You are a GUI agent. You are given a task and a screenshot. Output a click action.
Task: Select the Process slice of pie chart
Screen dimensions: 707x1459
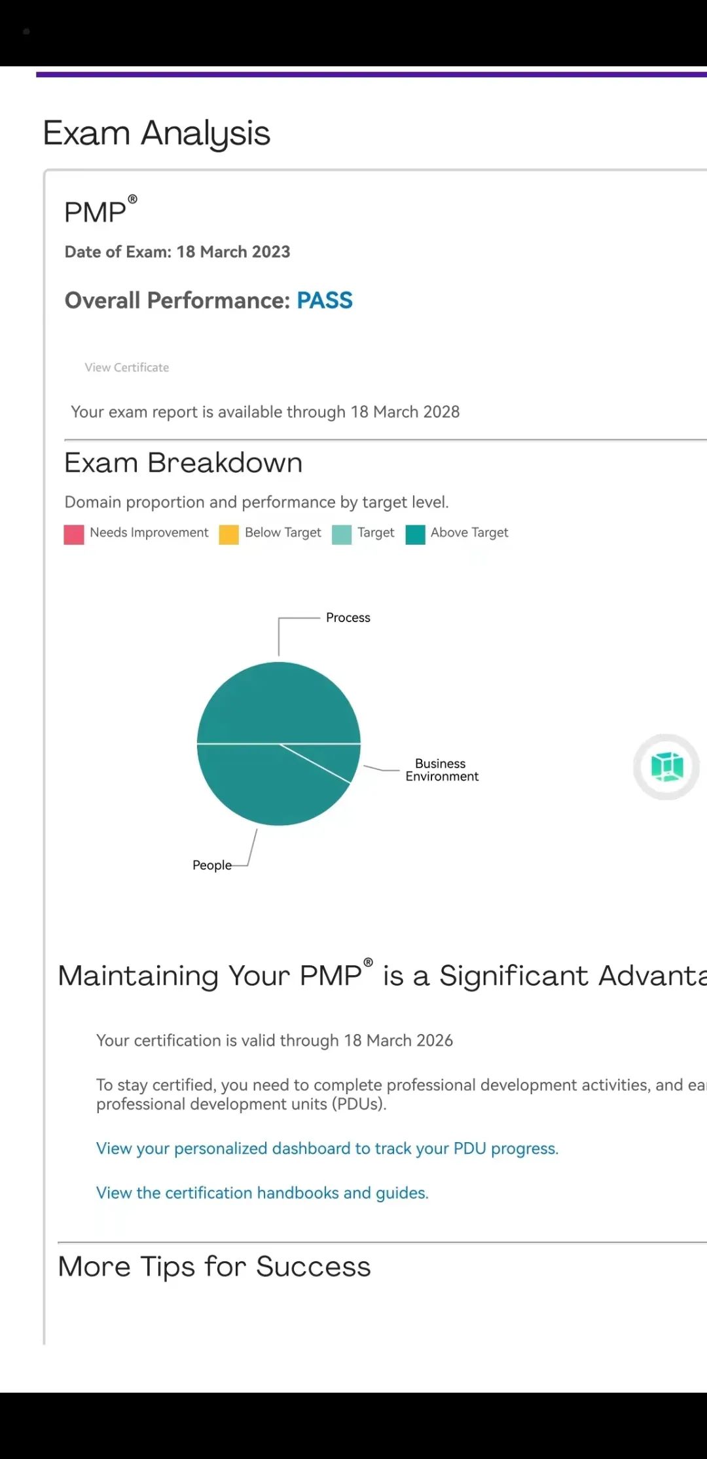279,704
